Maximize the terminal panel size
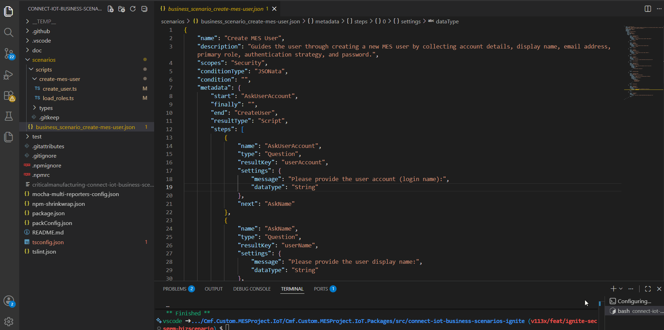 pos(648,289)
